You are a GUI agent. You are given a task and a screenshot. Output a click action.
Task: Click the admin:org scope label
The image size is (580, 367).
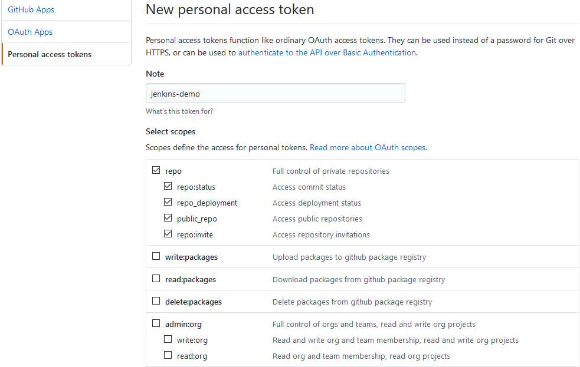183,324
